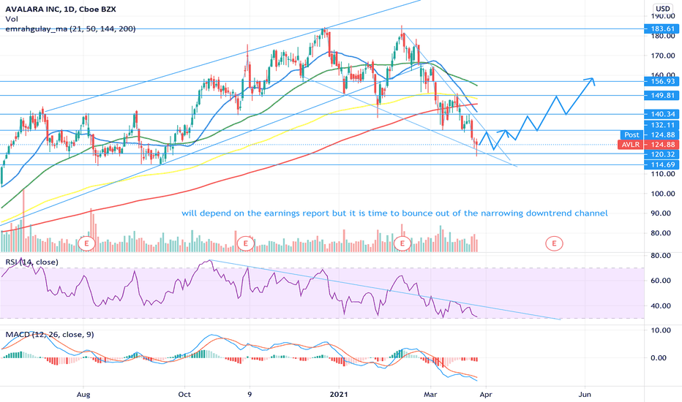Click the blue arrowhead of the projected path

click(x=590, y=80)
